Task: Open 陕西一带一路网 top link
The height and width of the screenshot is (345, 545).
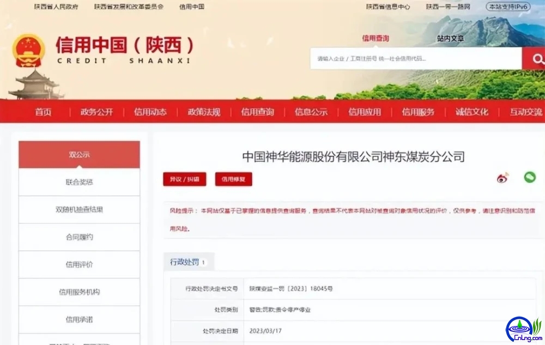Action: [x=448, y=7]
